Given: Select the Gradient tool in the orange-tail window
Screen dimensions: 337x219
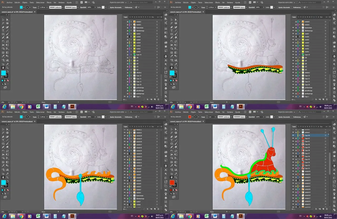Looking at the screenshot, I should tap(7, 162).
